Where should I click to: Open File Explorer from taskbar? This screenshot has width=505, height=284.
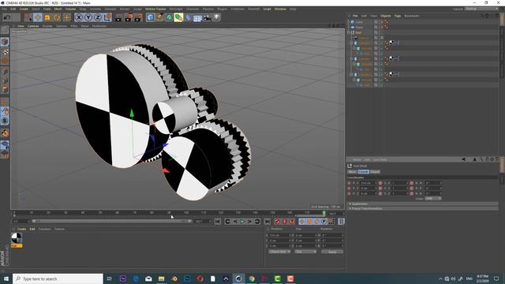click(161, 278)
